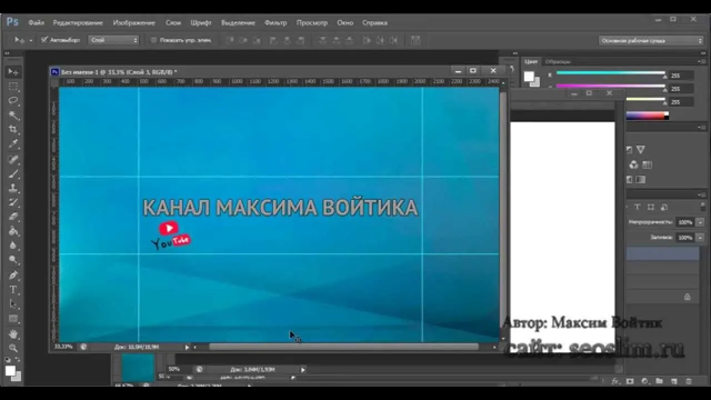This screenshot has width=711, height=400.
Task: Click the magenta G color slider
Action: (x=610, y=86)
